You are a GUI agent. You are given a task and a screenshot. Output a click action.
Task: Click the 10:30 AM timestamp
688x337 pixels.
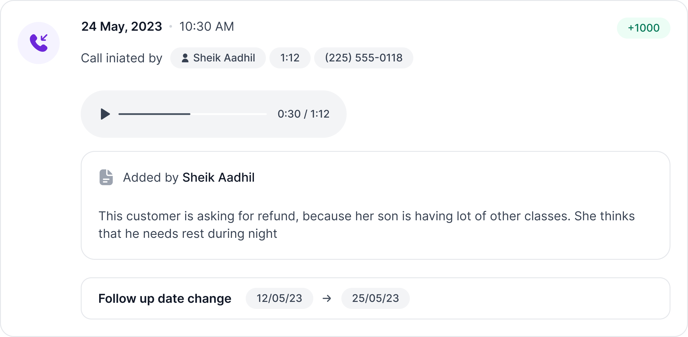(x=207, y=27)
